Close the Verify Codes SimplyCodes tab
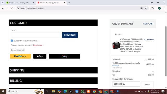167x94 pixels. pyautogui.click(x=33, y=3)
